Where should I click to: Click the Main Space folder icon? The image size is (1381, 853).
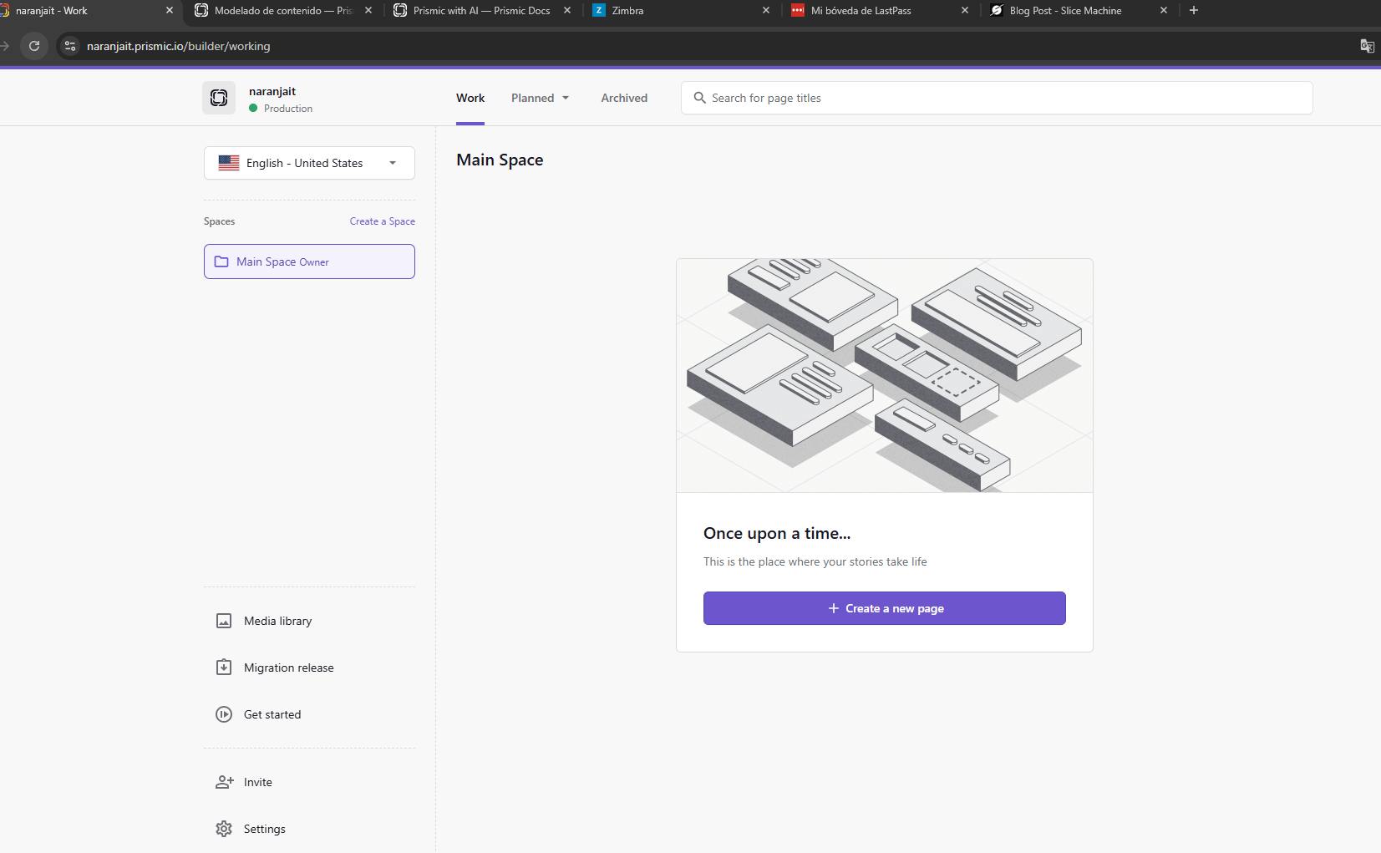point(221,261)
